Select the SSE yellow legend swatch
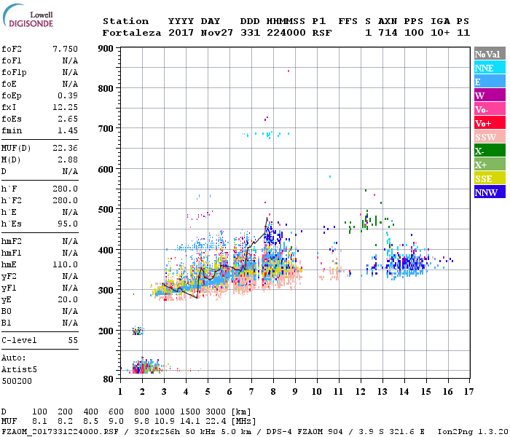Screen dimensions: 510x437 [x=490, y=178]
